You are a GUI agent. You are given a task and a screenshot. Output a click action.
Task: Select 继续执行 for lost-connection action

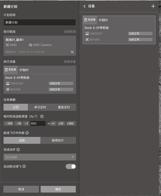click(x=58, y=140)
